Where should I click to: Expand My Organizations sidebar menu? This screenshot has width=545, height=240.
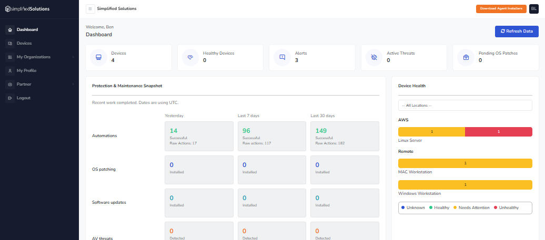(34, 57)
